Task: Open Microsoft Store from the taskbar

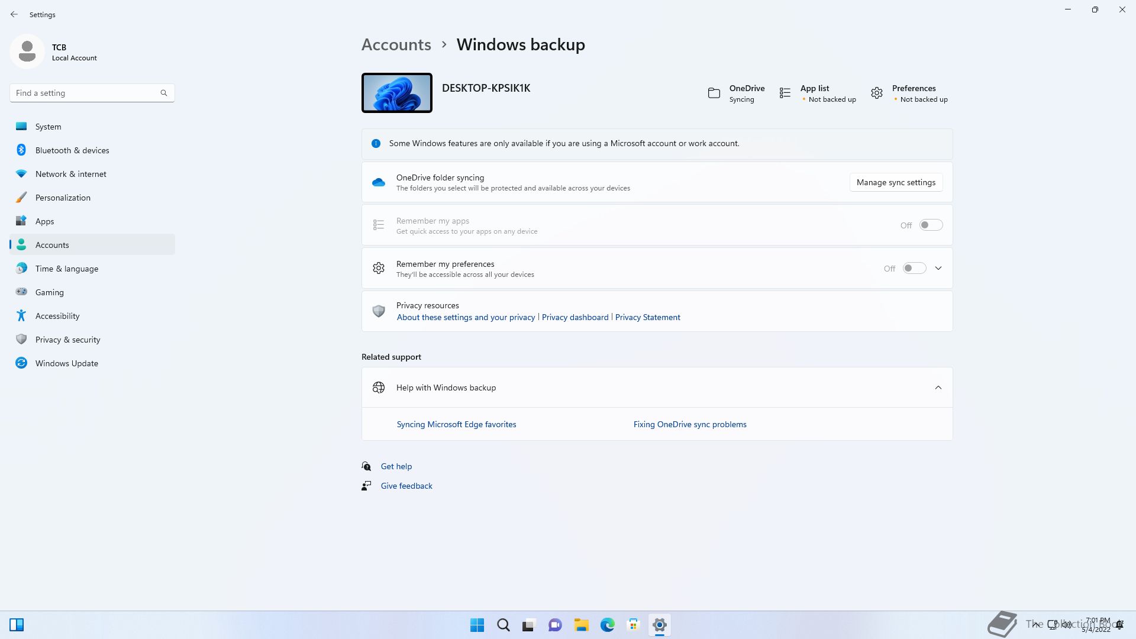Action: (633, 625)
